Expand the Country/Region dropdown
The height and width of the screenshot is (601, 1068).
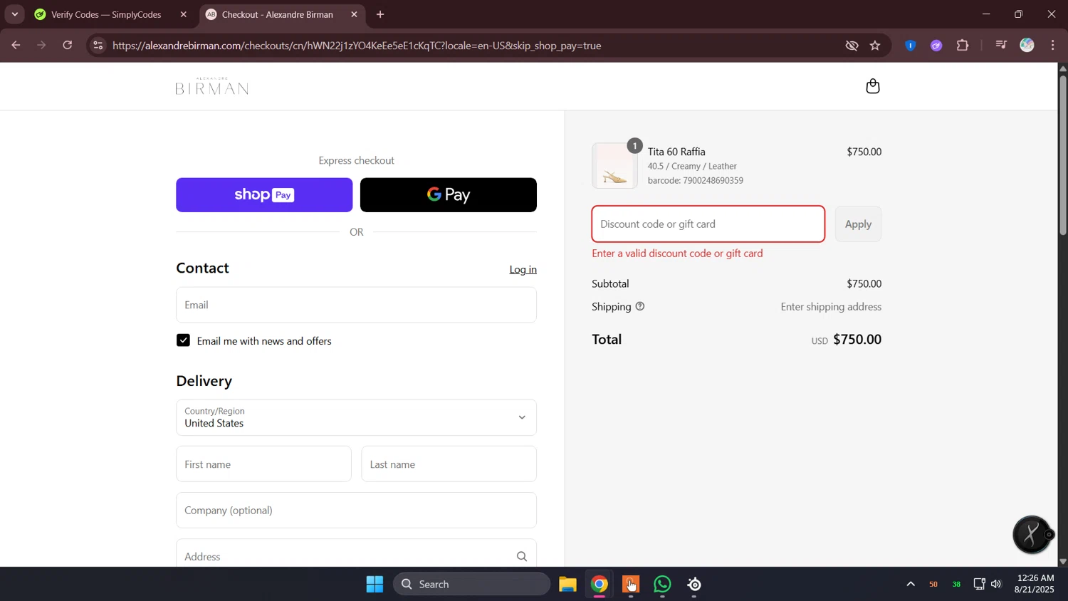356,417
